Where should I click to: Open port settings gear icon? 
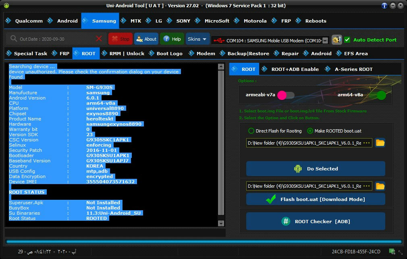click(336, 40)
